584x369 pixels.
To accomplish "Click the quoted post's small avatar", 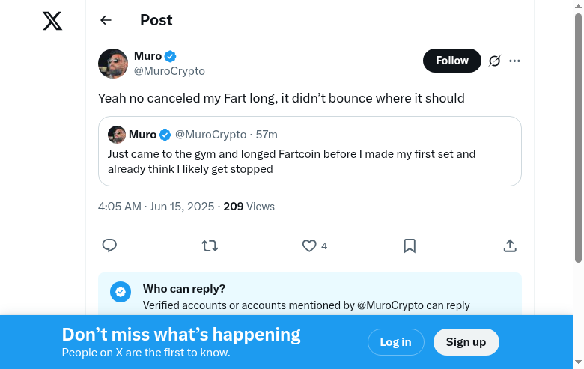I will (x=116, y=135).
